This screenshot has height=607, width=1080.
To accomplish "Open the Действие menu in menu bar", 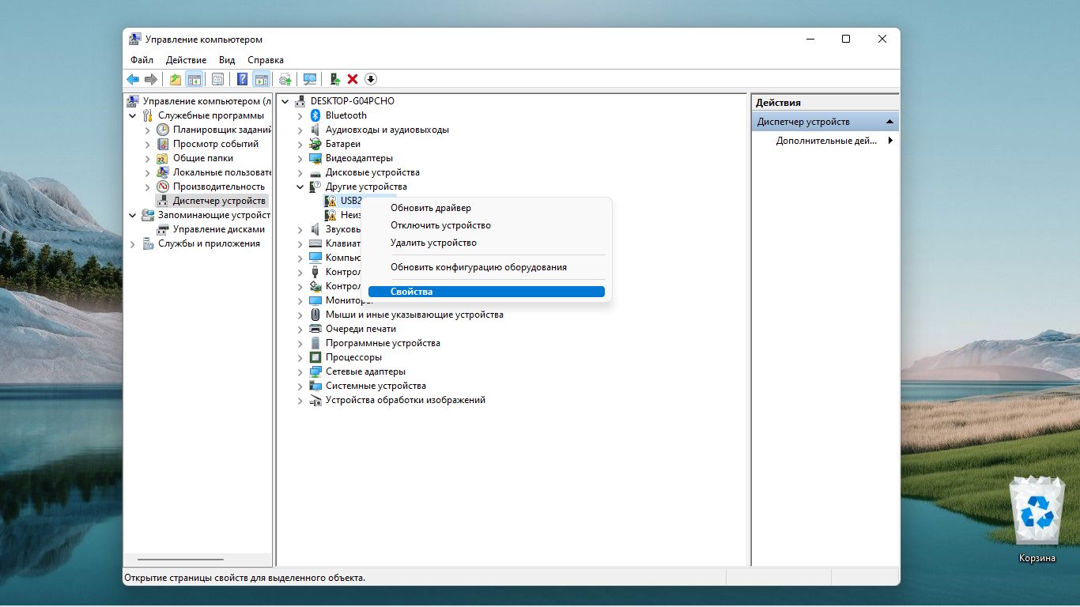I will (x=186, y=60).
